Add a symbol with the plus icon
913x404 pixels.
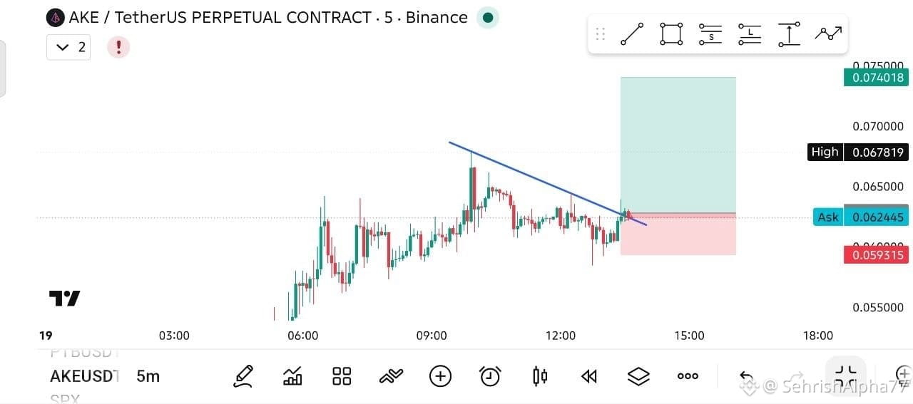click(x=440, y=376)
